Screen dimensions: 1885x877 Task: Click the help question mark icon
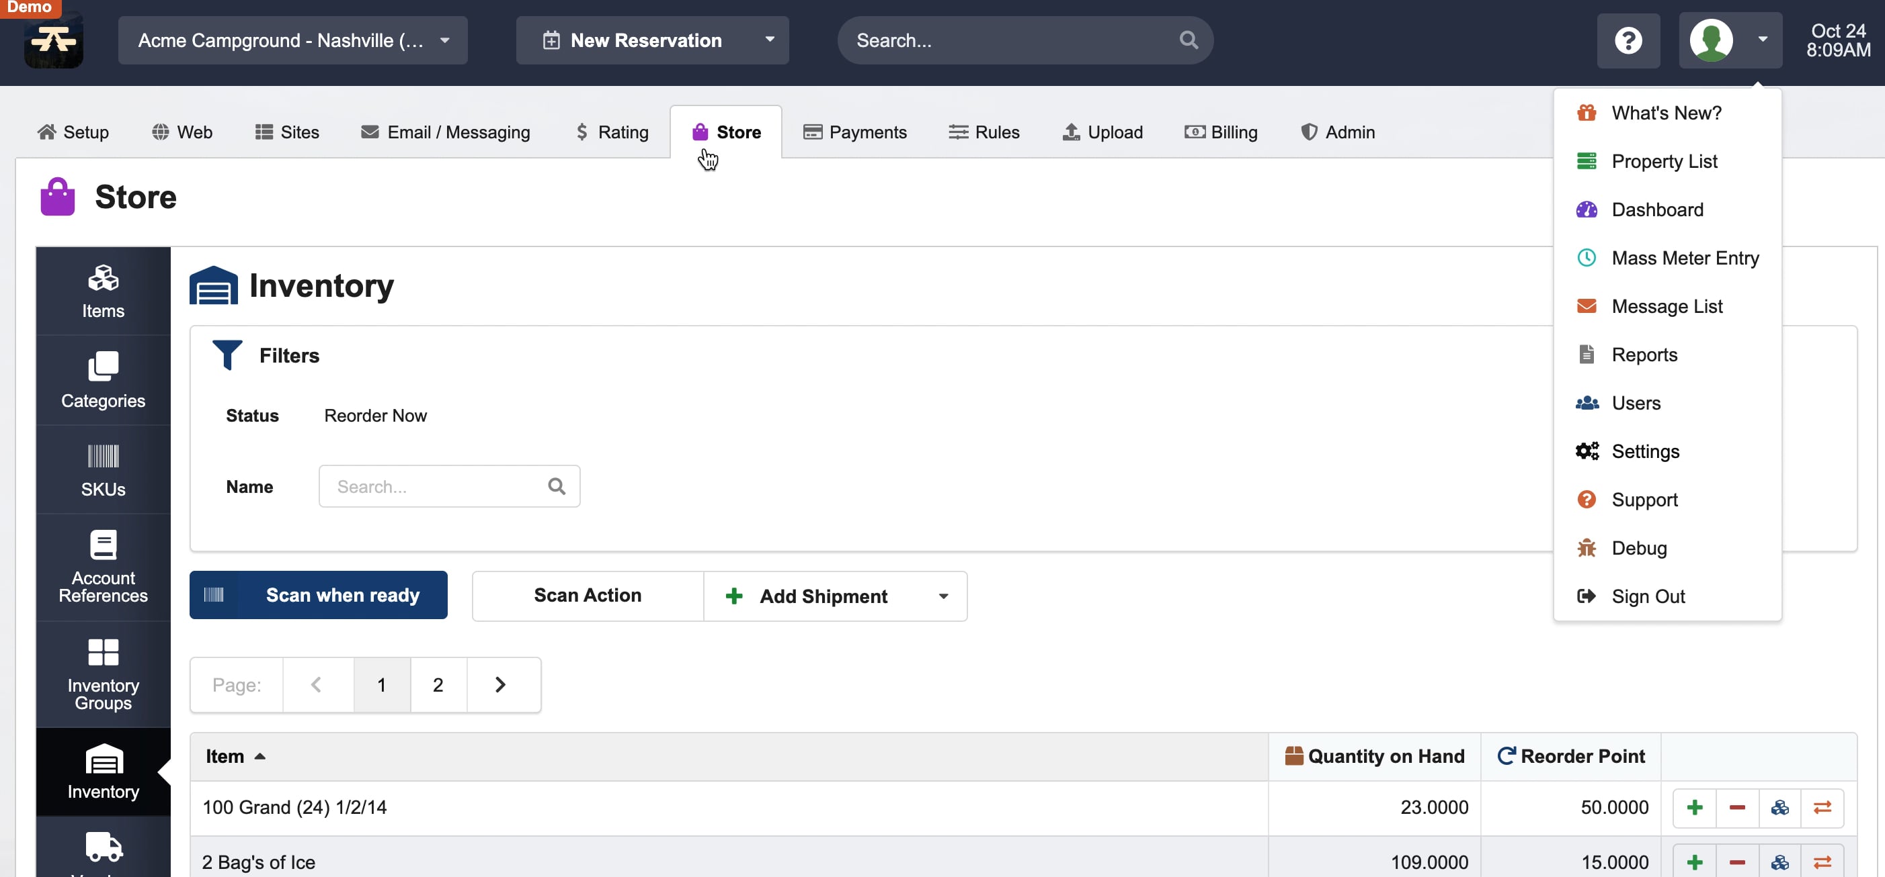(x=1628, y=40)
